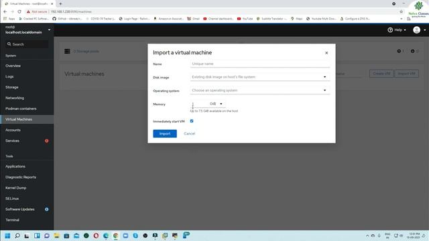Reload the browser page
429x241 pixels.
(x=19, y=11)
